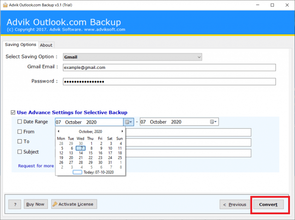Click the year 2020 in end date field
295x220 pixels.
(x=176, y=122)
